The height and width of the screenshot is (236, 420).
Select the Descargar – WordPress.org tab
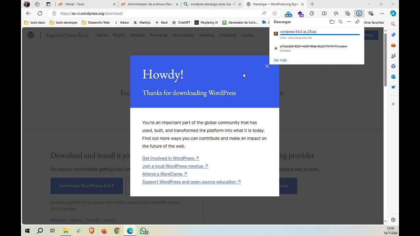[275, 4]
